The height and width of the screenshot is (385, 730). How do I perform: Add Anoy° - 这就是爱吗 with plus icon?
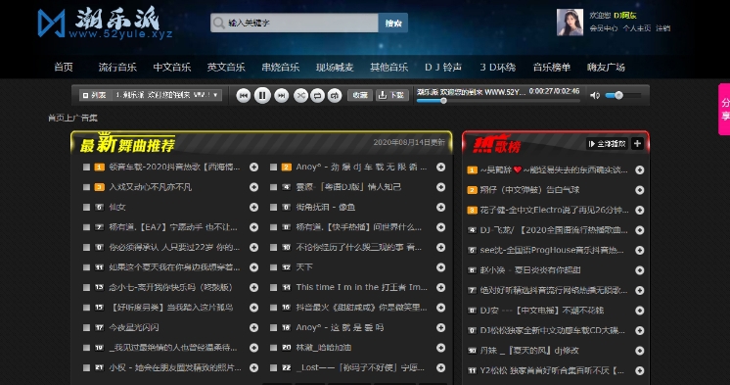[440, 327]
